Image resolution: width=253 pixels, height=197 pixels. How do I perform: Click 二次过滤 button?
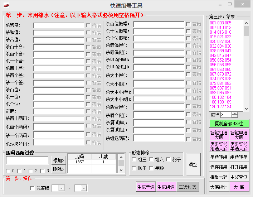(188, 187)
